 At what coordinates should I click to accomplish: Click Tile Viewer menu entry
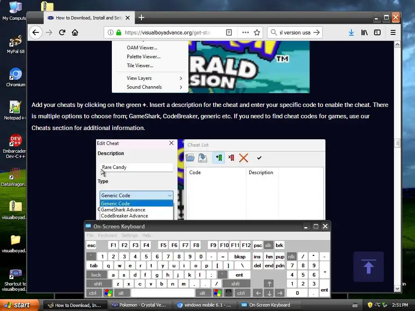tap(140, 66)
